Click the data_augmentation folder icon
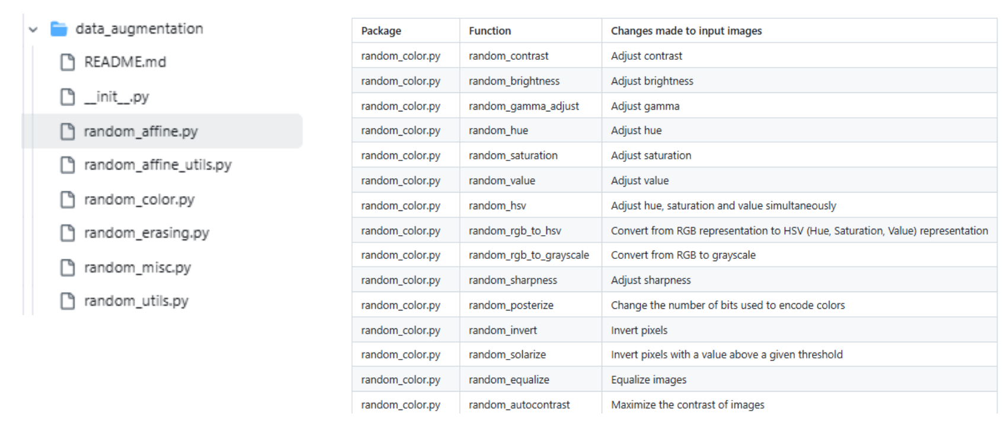 coord(59,28)
